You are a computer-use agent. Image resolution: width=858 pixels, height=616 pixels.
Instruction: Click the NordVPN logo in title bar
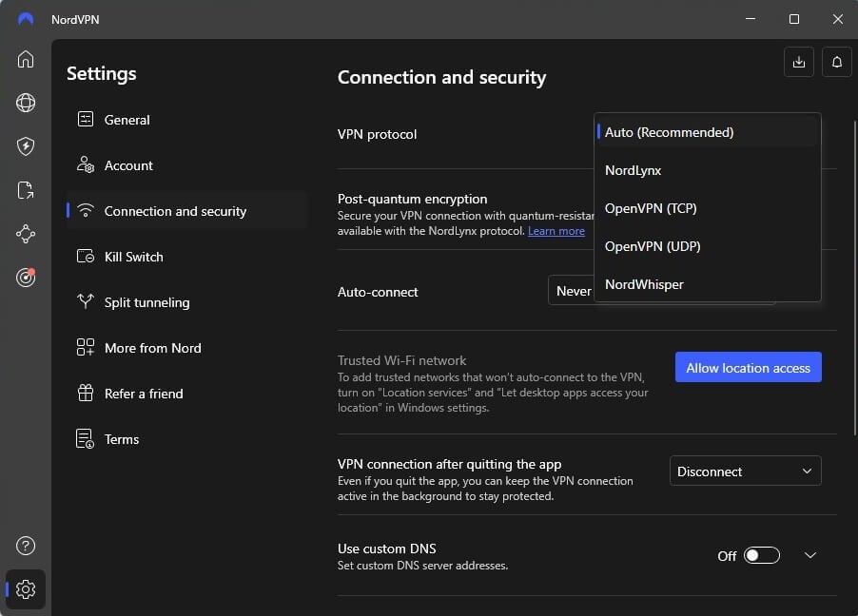[x=26, y=19]
